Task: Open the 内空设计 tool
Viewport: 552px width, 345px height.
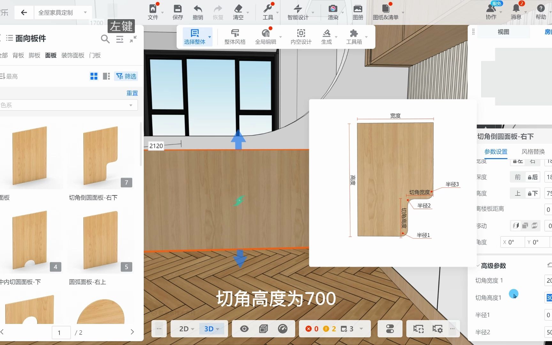Action: coord(300,36)
